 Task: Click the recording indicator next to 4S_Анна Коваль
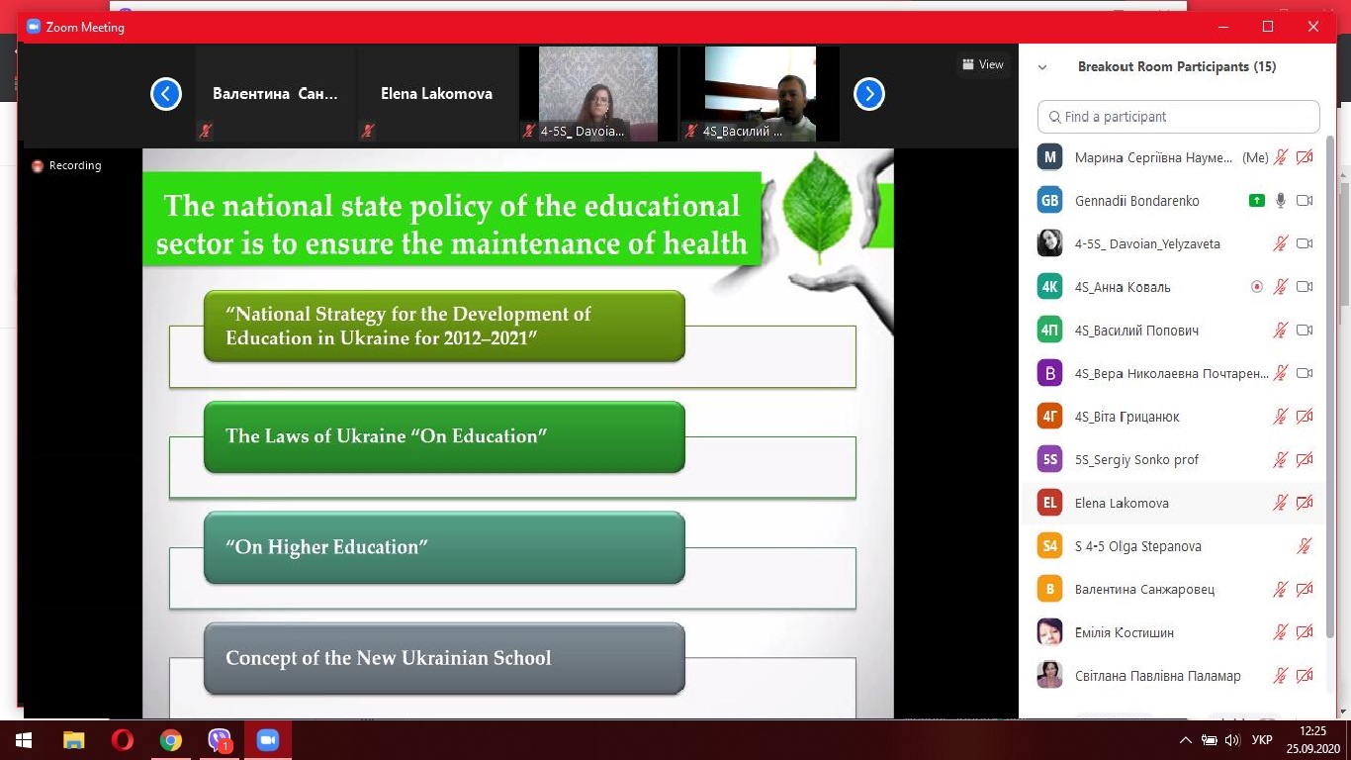tap(1256, 287)
